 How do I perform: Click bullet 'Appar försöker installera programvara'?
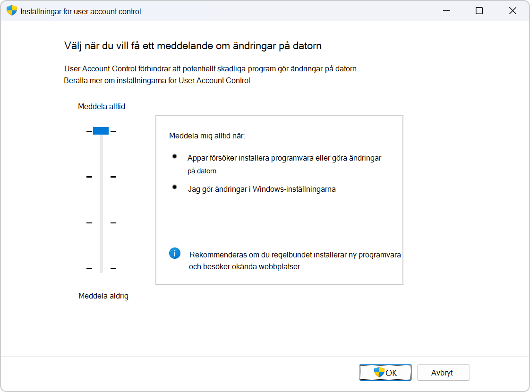click(284, 164)
